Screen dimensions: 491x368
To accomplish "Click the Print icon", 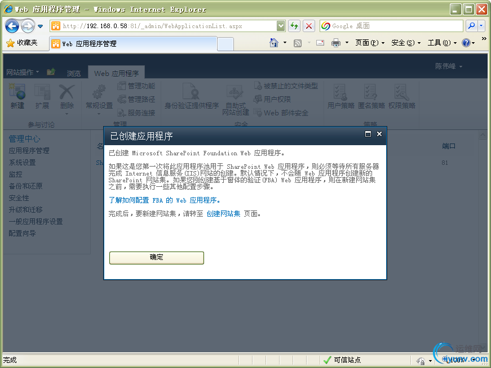I will [336, 43].
